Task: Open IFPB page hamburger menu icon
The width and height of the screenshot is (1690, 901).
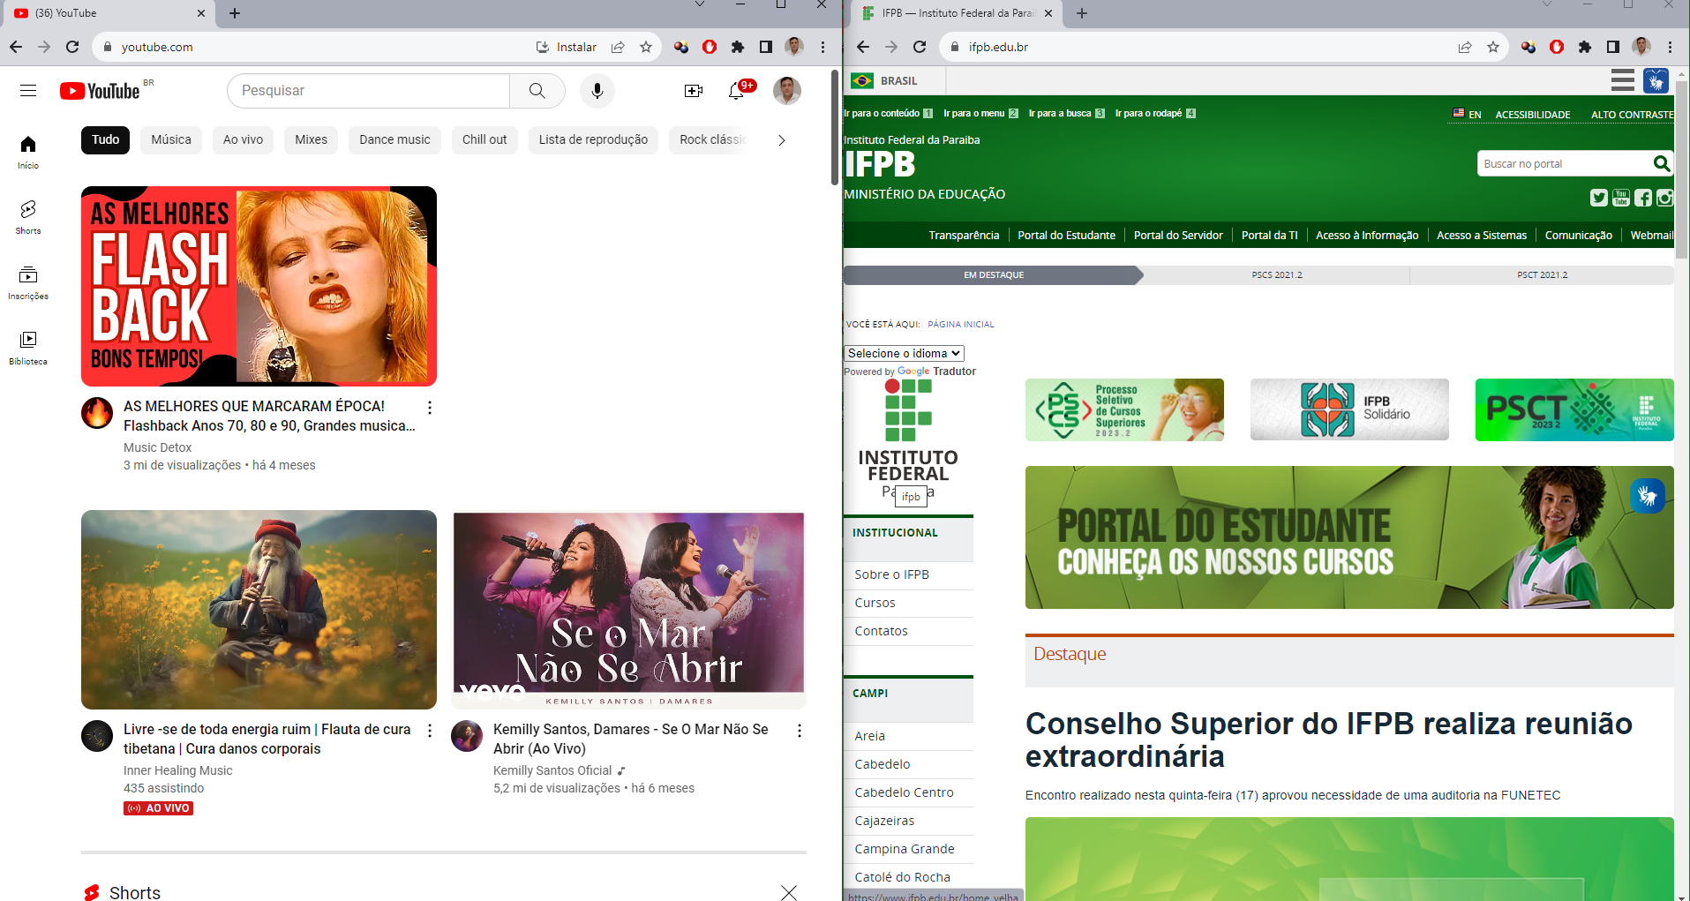Action: tap(1623, 80)
